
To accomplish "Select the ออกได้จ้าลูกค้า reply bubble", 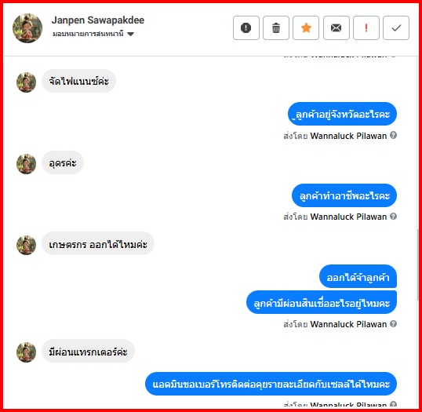I will [x=358, y=276].
